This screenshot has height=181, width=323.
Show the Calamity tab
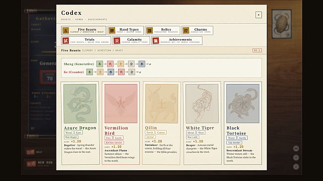131,41
